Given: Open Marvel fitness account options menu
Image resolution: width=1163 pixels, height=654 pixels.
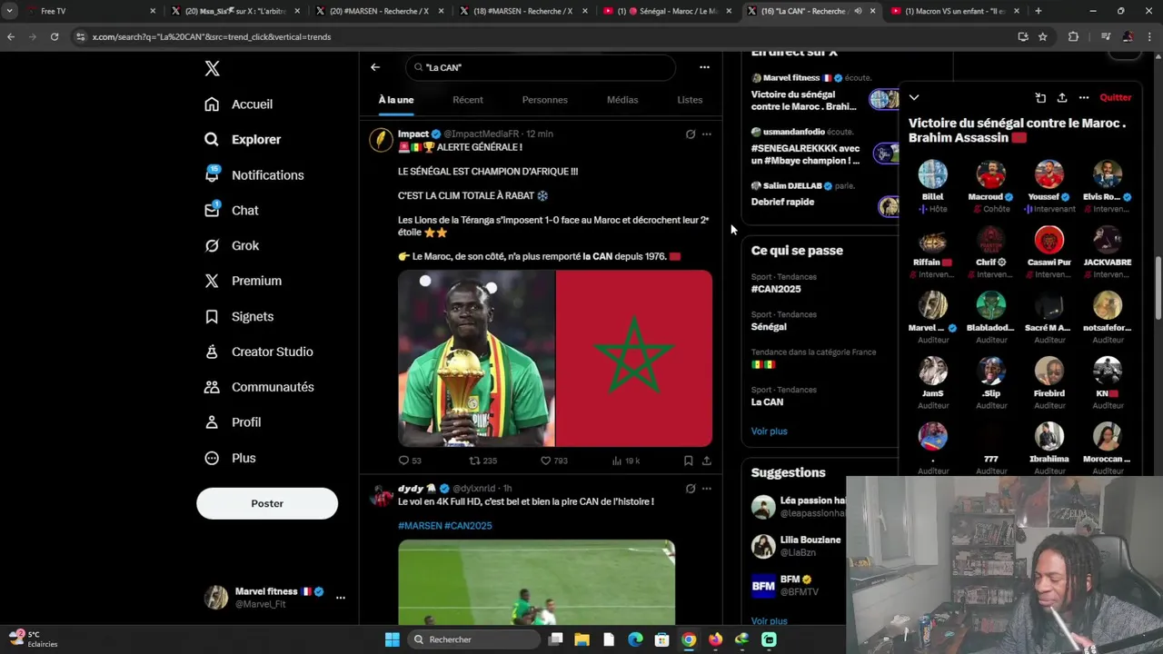Looking at the screenshot, I should coord(341,598).
